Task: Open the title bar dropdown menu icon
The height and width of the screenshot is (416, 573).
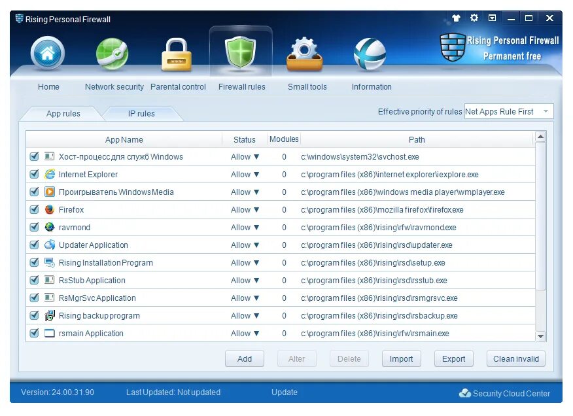Action: tap(493, 18)
